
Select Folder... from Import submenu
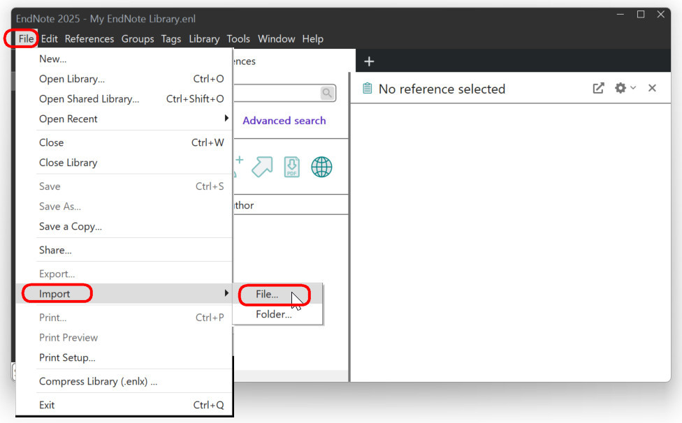point(273,314)
